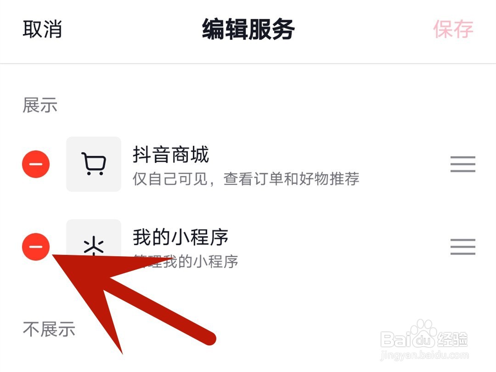Click the shopping cart icon for 抖音商城
This screenshot has width=496, height=372.
tap(94, 164)
